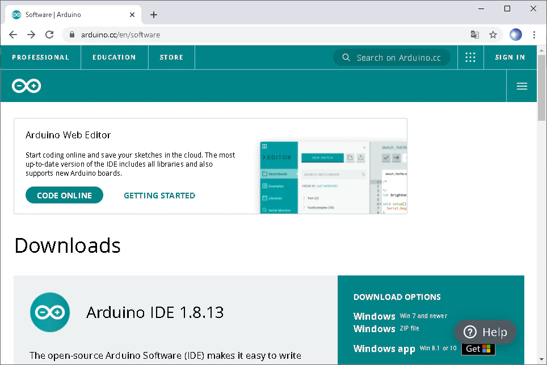Image resolution: width=547 pixels, height=365 pixels.
Task: Open the Professional section
Action: coord(41,57)
